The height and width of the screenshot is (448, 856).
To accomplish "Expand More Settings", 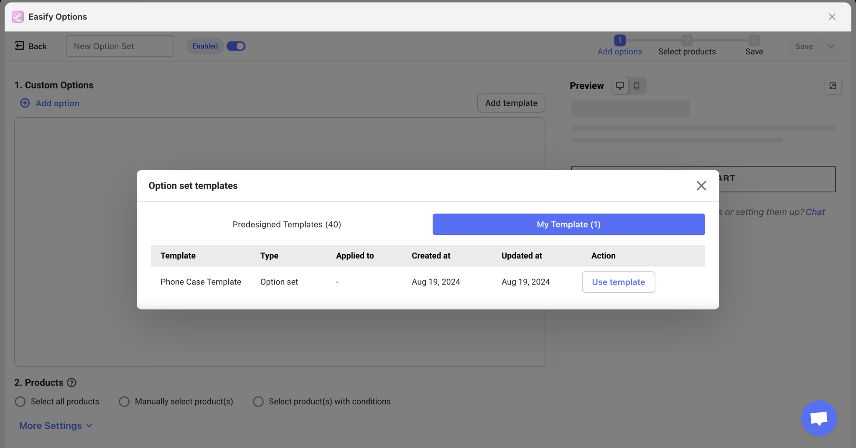I will click(50, 425).
